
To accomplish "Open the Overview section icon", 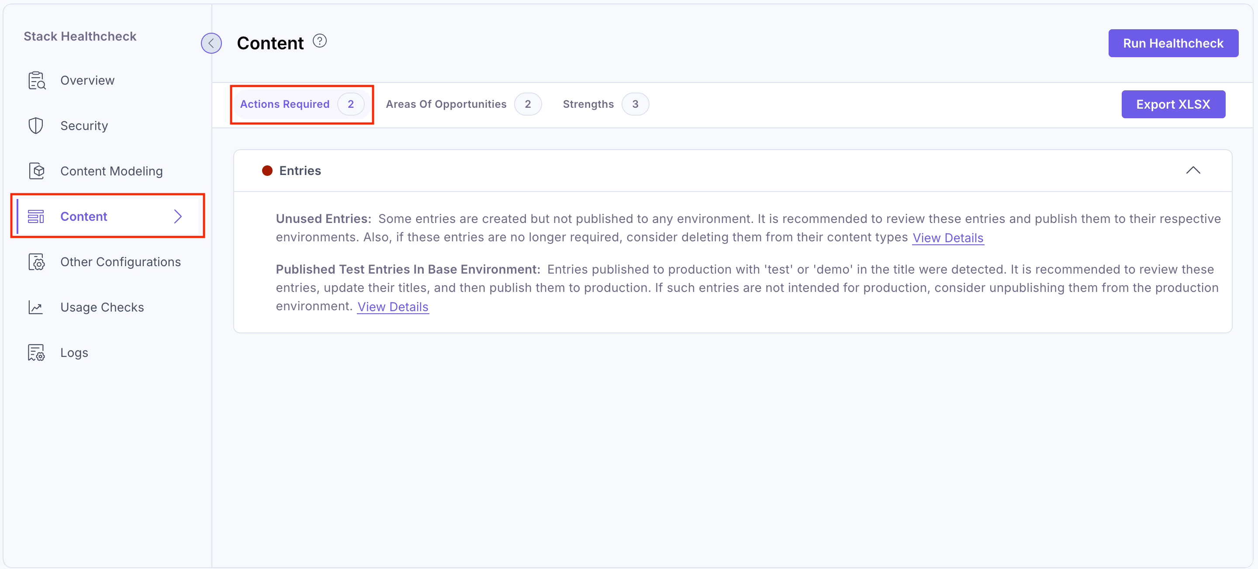I will pos(36,80).
